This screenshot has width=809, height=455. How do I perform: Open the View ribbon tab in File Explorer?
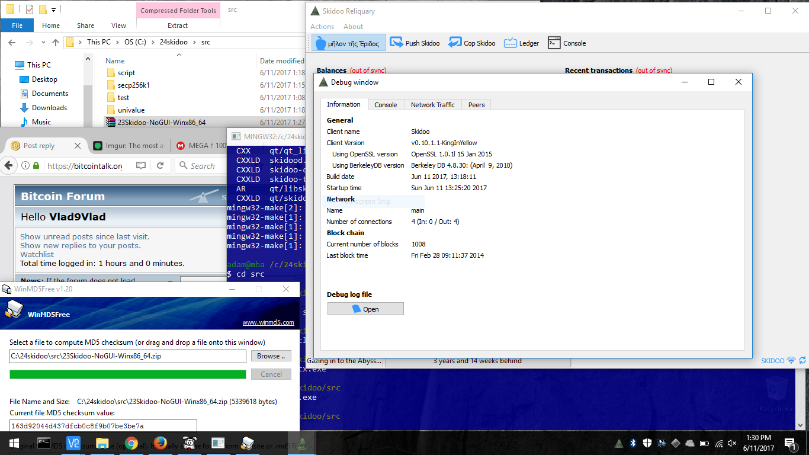pos(118,25)
